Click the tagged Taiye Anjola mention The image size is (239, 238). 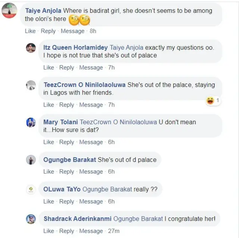(x=126, y=48)
